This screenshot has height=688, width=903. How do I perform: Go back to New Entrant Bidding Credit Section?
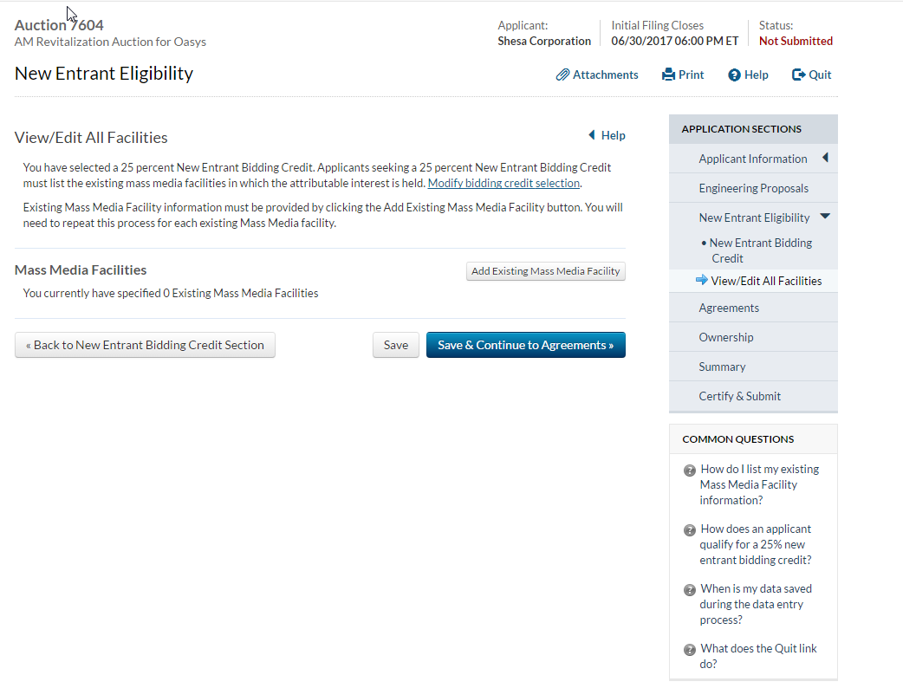click(145, 345)
